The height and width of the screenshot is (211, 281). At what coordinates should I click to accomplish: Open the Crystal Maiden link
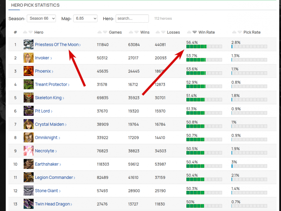pyautogui.click(x=51, y=124)
